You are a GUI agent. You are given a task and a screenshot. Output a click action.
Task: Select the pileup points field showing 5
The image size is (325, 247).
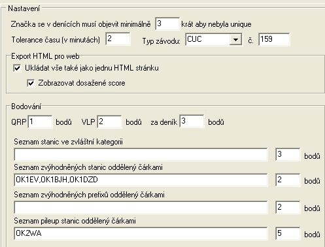(x=288, y=233)
